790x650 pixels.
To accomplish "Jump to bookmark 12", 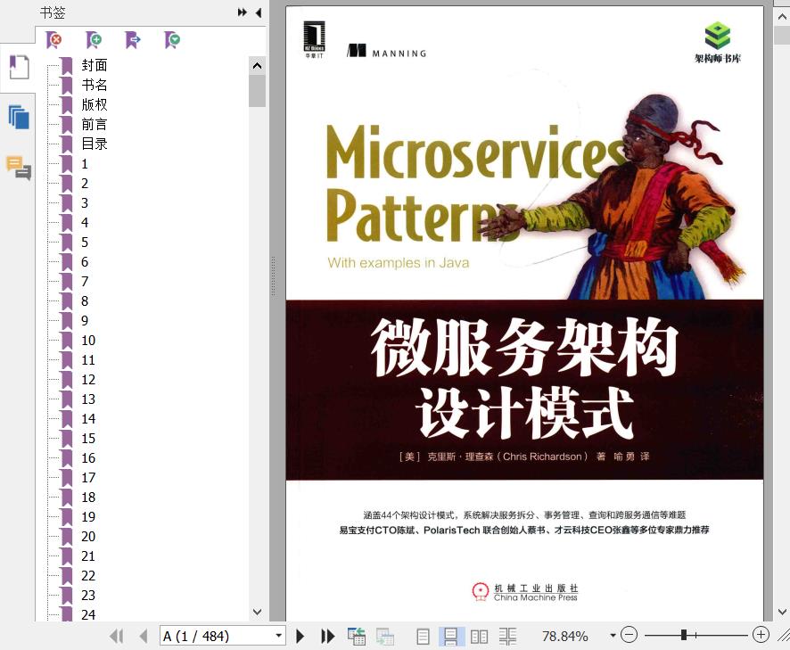I will pos(88,380).
